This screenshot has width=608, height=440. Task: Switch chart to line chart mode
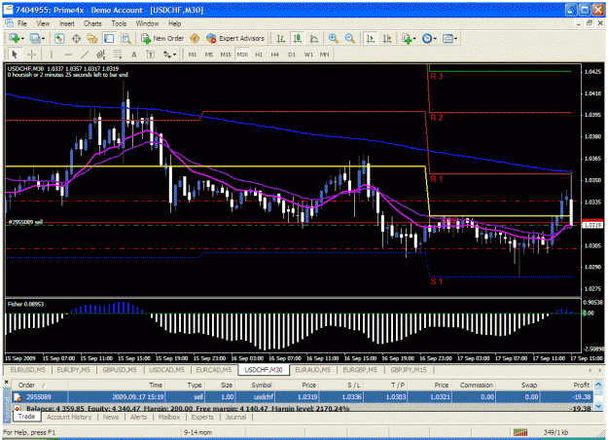[314, 38]
